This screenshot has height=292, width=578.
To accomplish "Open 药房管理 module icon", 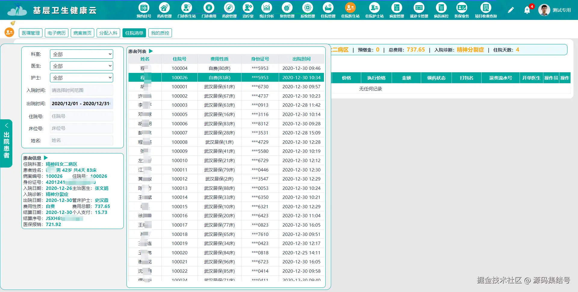I will [x=229, y=8].
